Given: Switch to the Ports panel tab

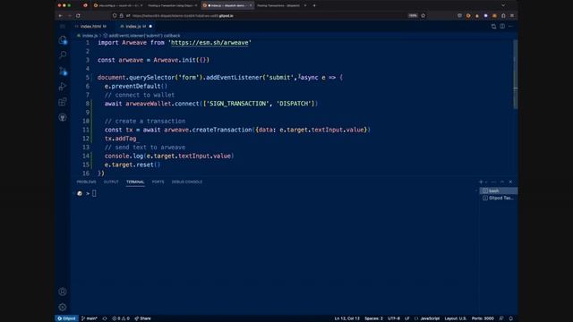Looking at the screenshot, I should point(158,182).
